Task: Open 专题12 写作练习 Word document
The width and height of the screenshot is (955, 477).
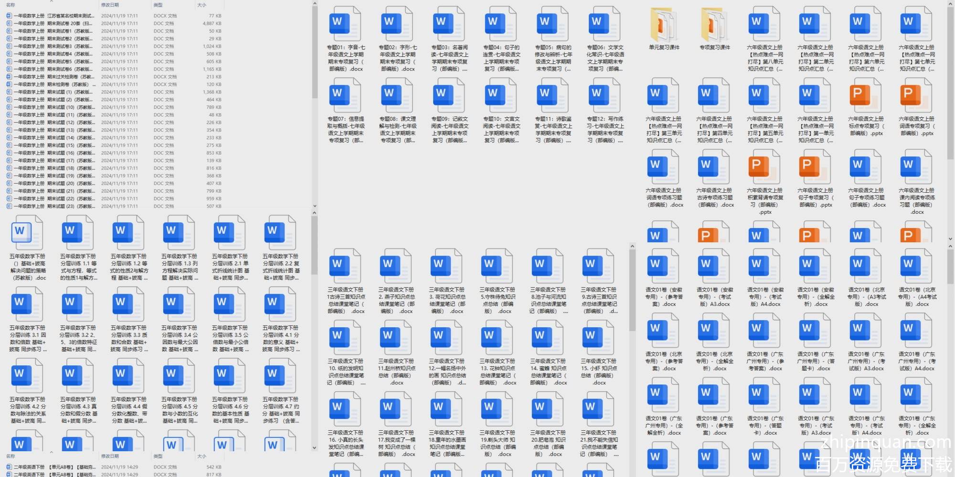Action: [605, 96]
